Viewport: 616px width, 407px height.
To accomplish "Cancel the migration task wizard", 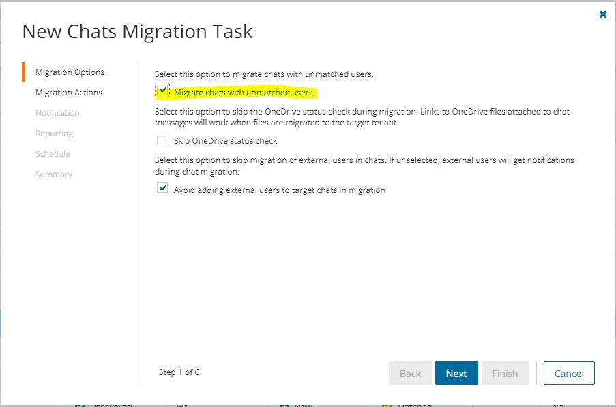I will coord(569,373).
